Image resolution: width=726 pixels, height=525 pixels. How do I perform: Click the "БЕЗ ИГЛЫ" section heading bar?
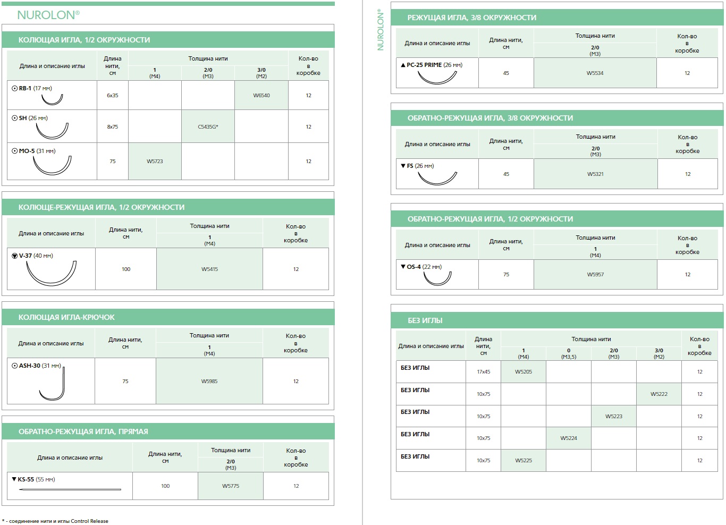(x=557, y=320)
